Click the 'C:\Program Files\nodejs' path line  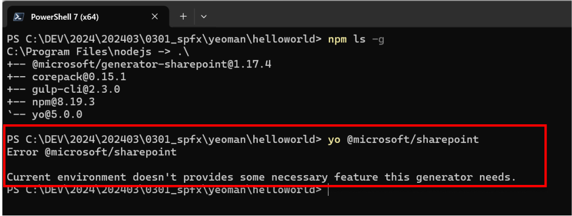[98, 52]
